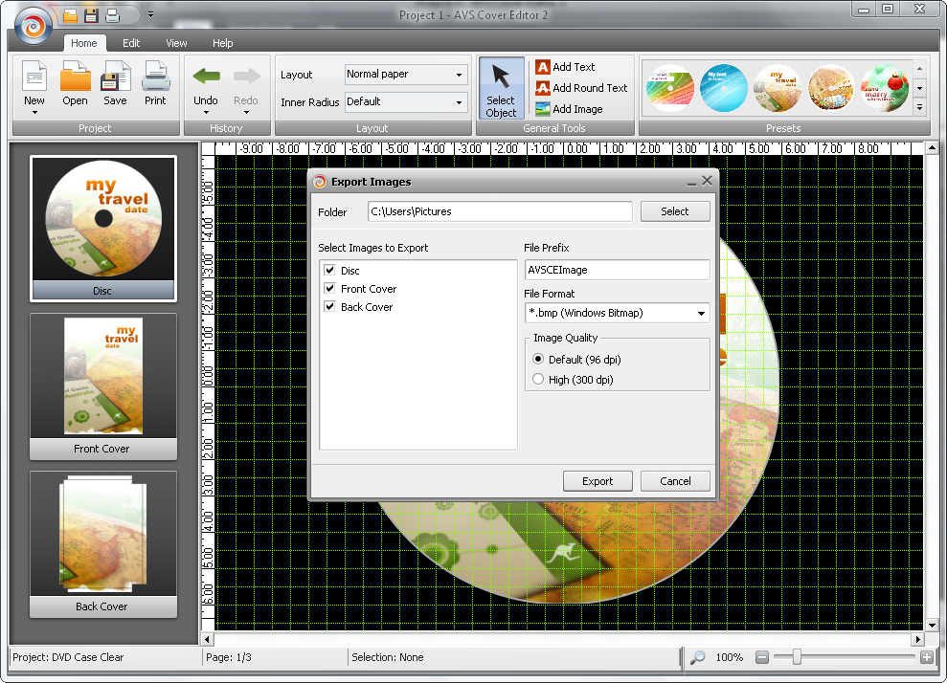The height and width of the screenshot is (683, 947).
Task: Choose the Add Round Text tool
Action: click(580, 88)
